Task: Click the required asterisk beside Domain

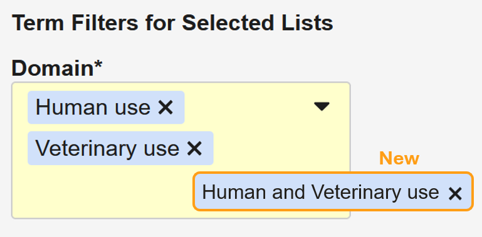Action: point(98,64)
